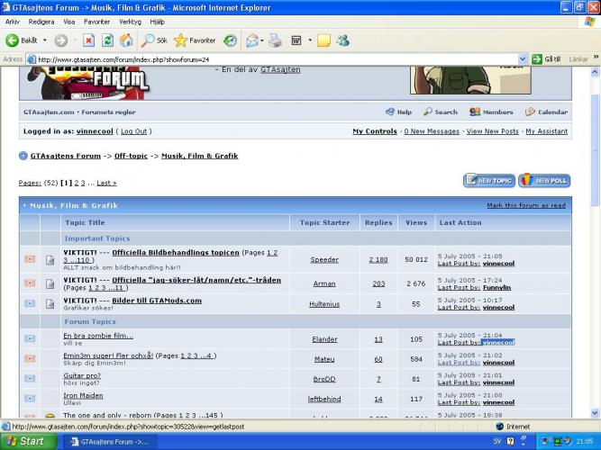Click the taskbar clock 21:05

click(585, 442)
